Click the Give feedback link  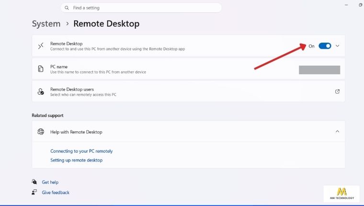pos(56,193)
